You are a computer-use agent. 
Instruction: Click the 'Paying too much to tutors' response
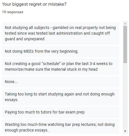(61, 112)
